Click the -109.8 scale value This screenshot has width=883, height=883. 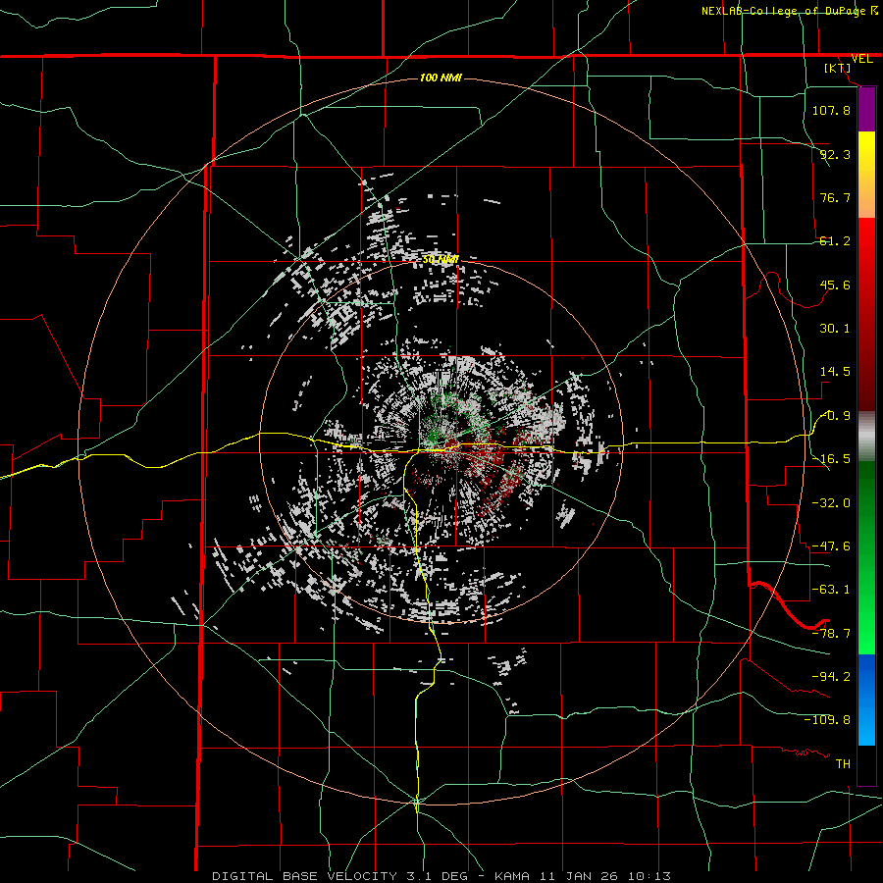coord(827,720)
